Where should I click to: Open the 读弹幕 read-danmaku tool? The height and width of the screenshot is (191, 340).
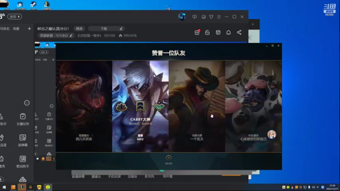[23, 140]
